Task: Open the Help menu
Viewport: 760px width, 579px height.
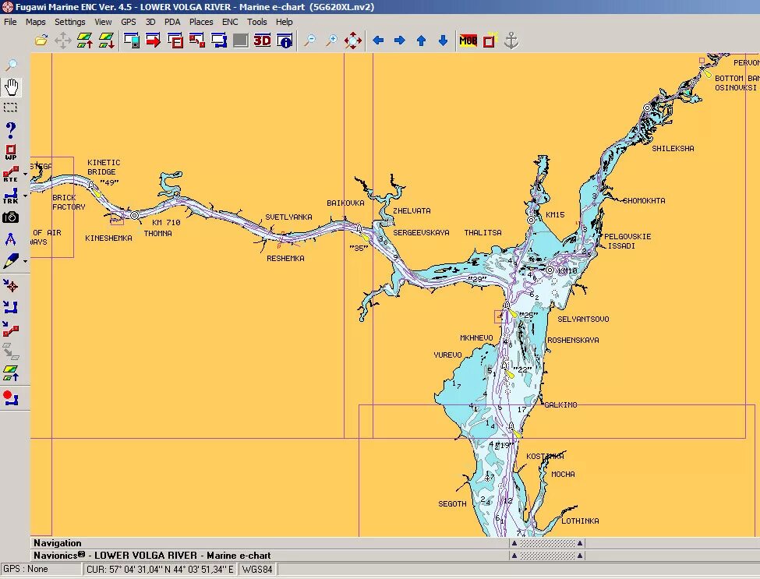Action: coord(284,22)
